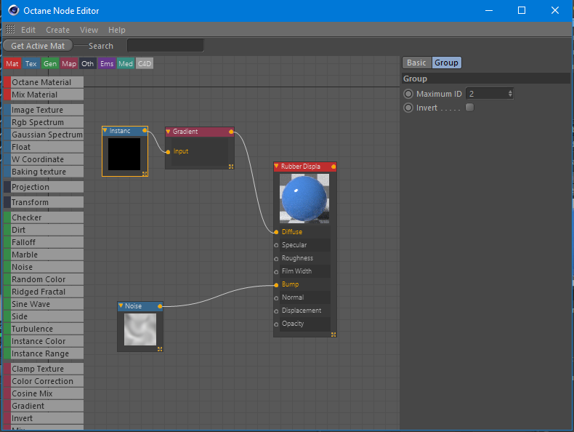Image resolution: width=574 pixels, height=432 pixels.
Task: Add an Instance Range node
Action: click(x=44, y=353)
